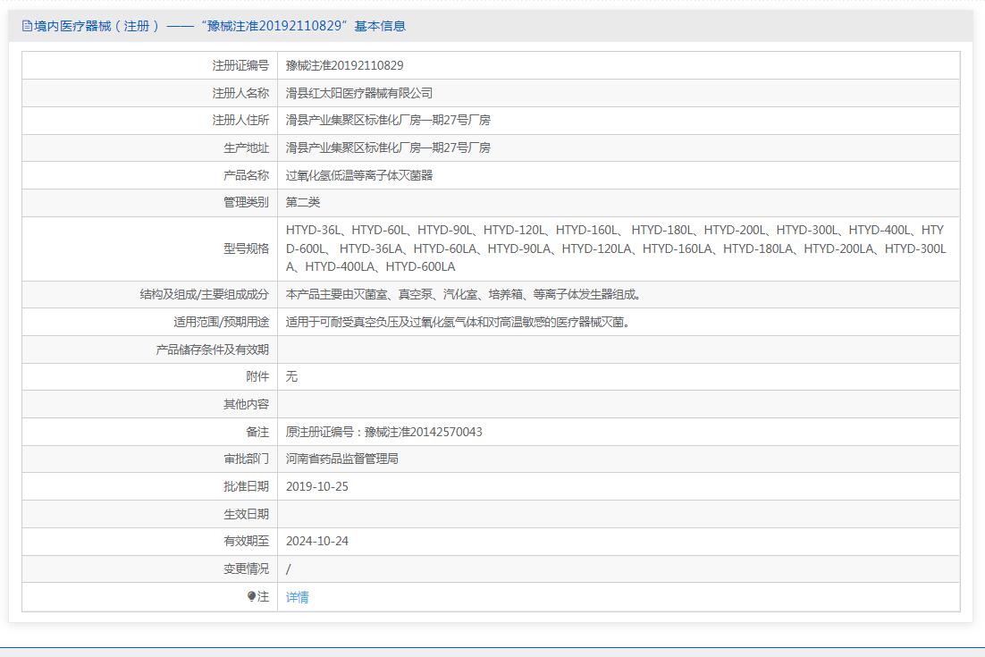Screen dimensions: 985x657
Task: Click the attachment value 无
Action: tap(291, 376)
